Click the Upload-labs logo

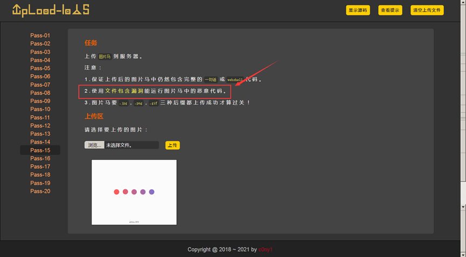[x=51, y=10]
